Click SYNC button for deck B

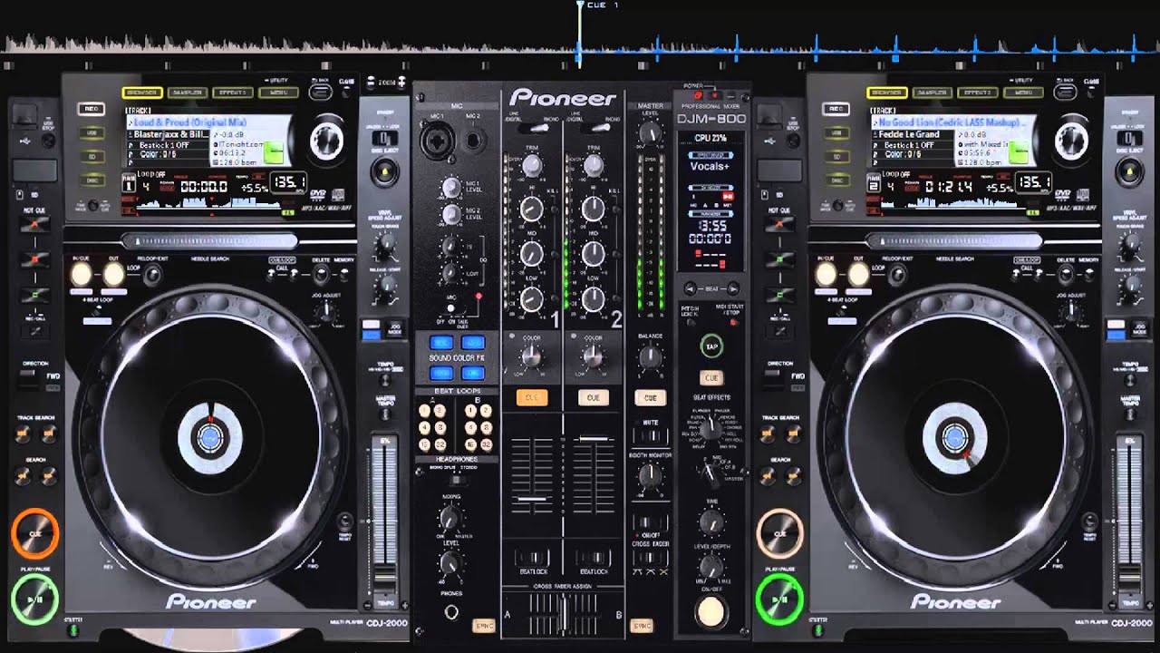pos(642,626)
